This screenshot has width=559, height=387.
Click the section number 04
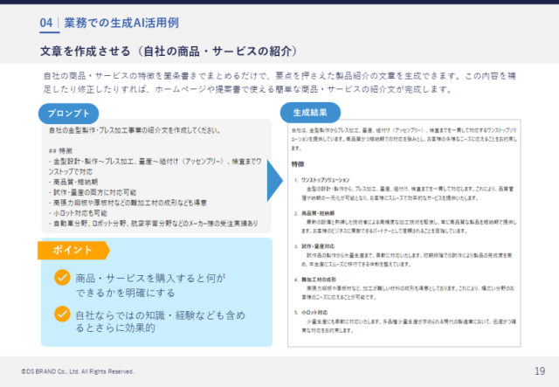pyautogui.click(x=46, y=23)
